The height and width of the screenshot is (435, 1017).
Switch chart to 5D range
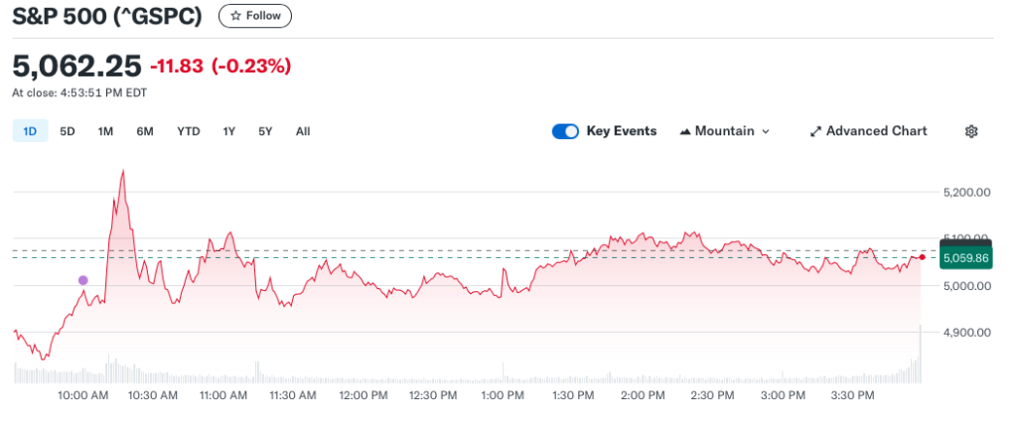(68, 131)
